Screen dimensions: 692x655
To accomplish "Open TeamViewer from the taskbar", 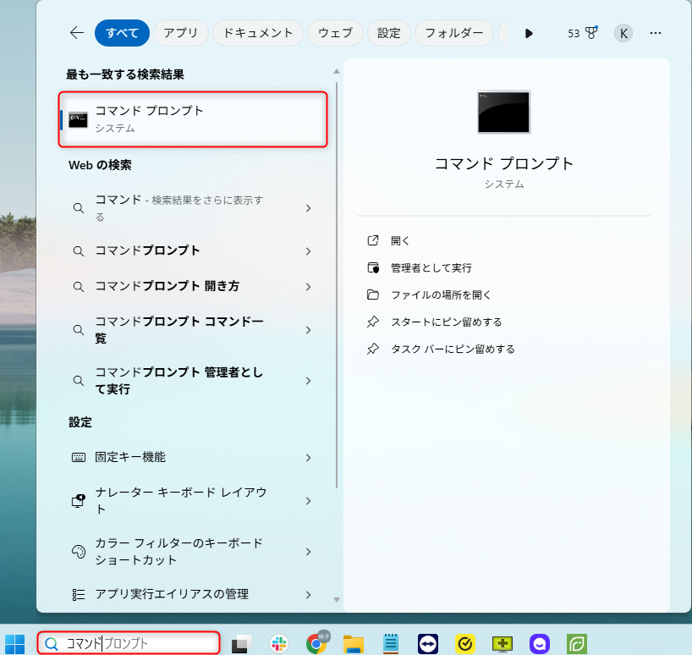I will (x=428, y=644).
